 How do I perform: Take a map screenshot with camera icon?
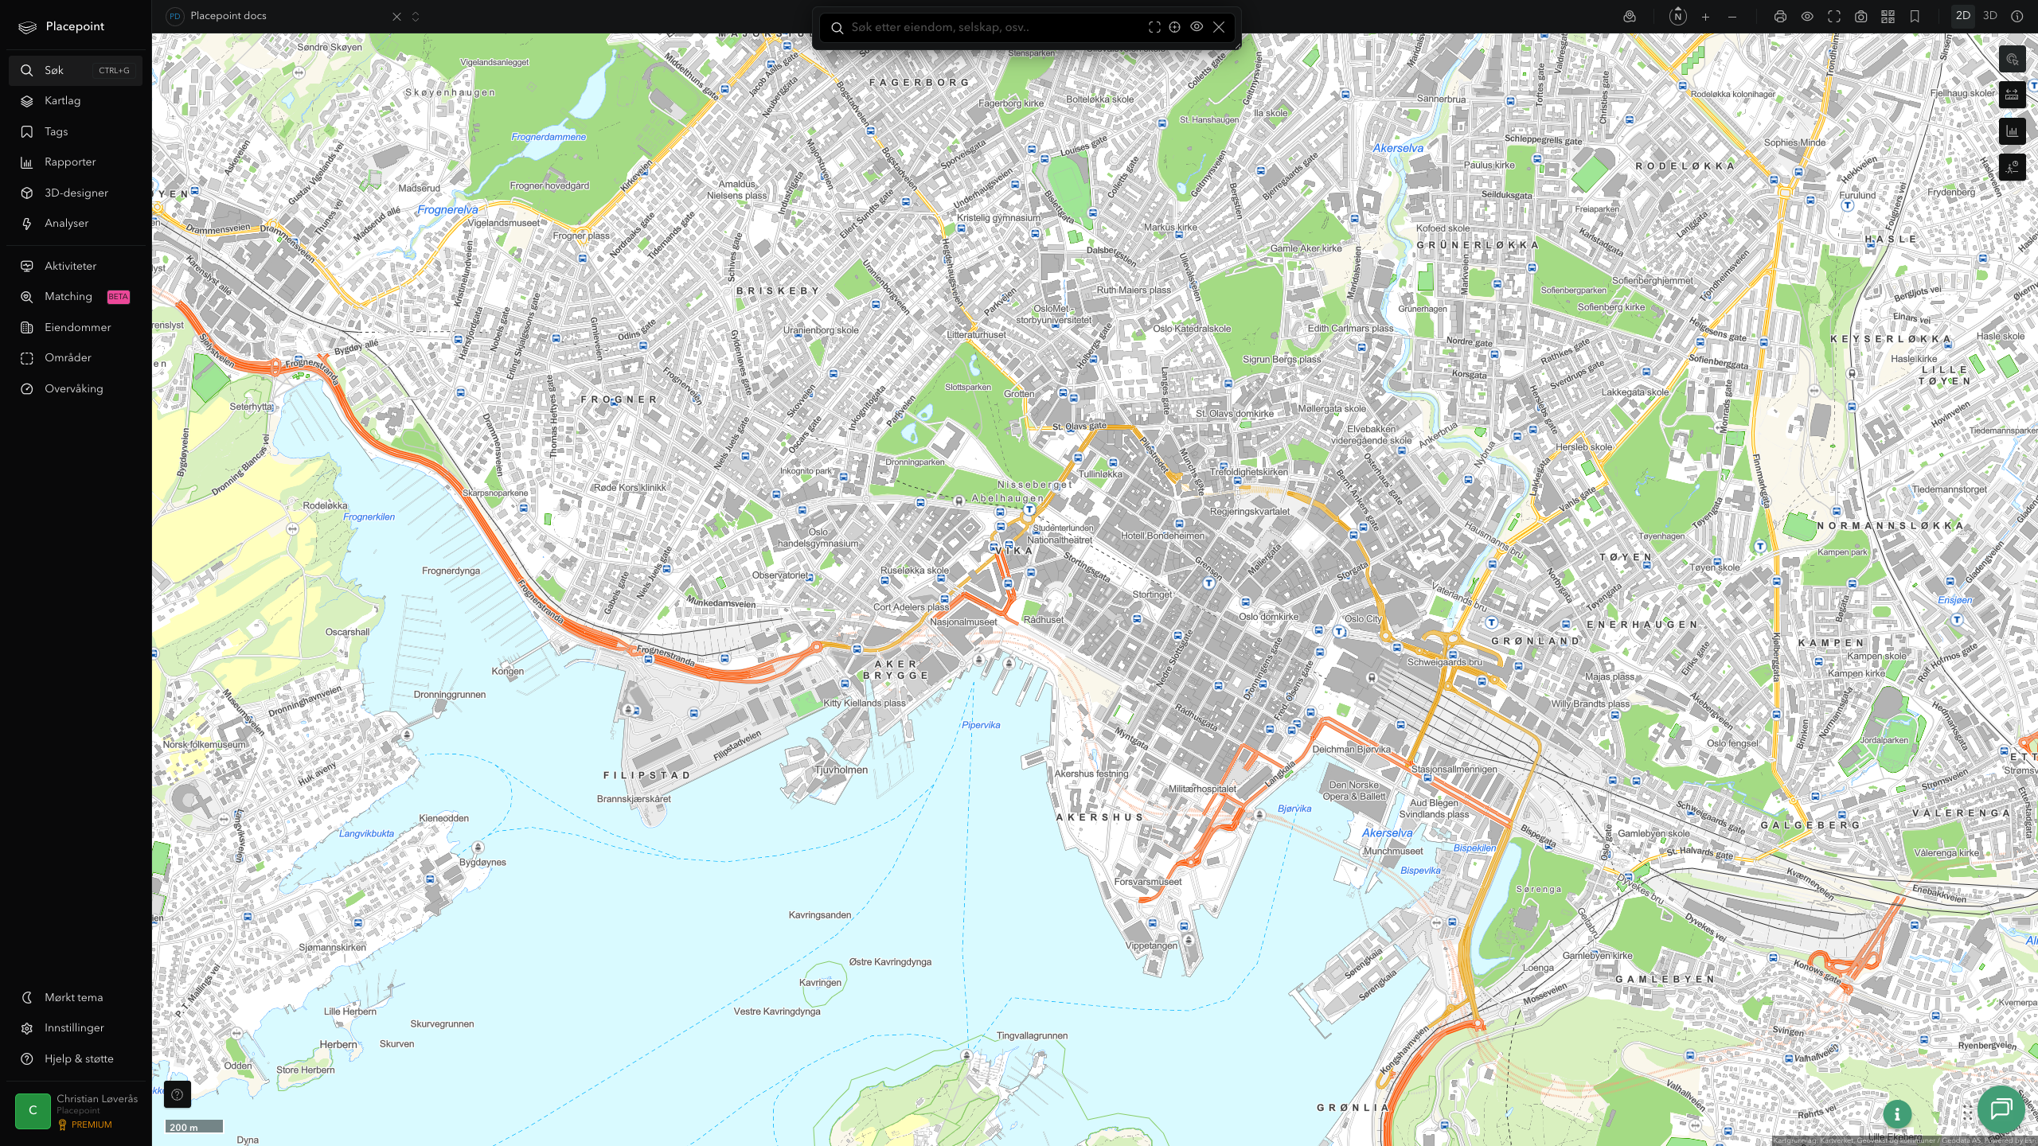pyautogui.click(x=1861, y=17)
